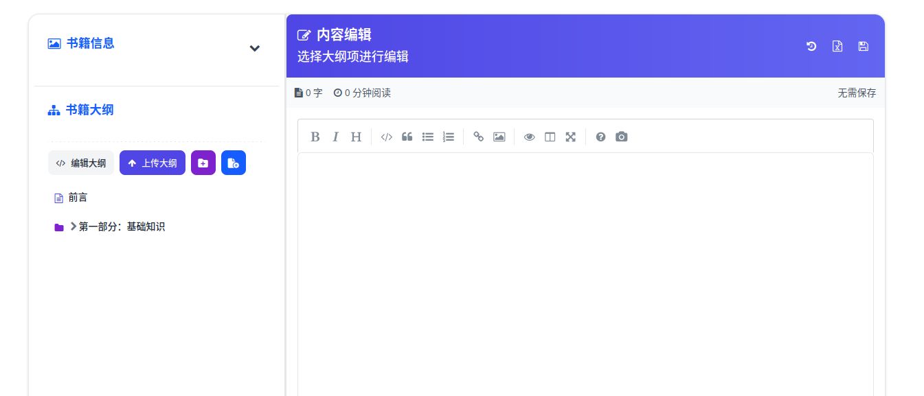Viewport: 924px width, 396px height.
Task: Insert code block with the code icon
Action: coord(387,137)
